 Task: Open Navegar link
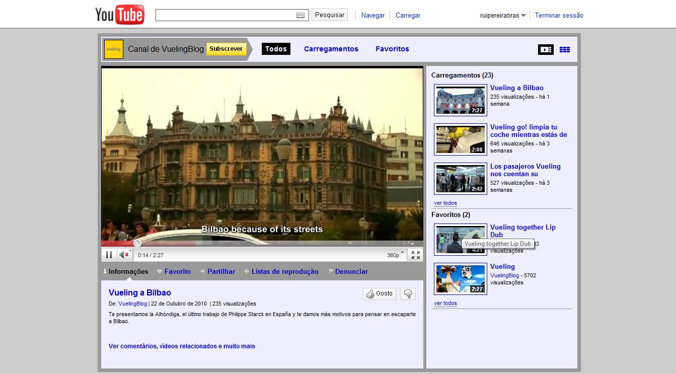click(373, 16)
